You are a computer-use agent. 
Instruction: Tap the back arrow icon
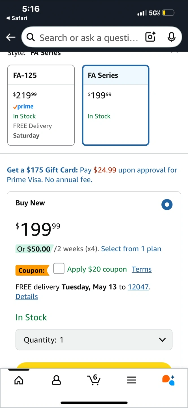point(11,37)
